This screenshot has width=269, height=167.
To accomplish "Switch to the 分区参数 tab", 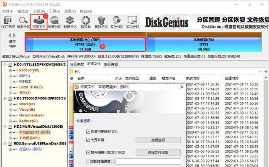I will 77,64.
